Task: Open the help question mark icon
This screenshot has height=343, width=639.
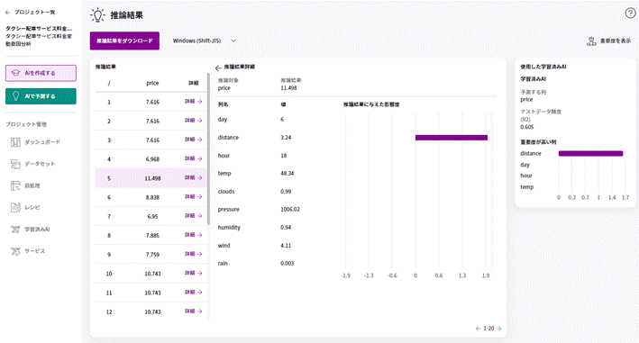Action: click(630, 14)
